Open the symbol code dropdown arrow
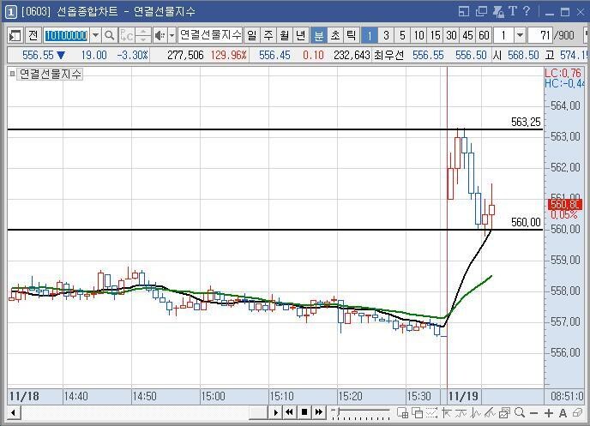 [x=95, y=36]
